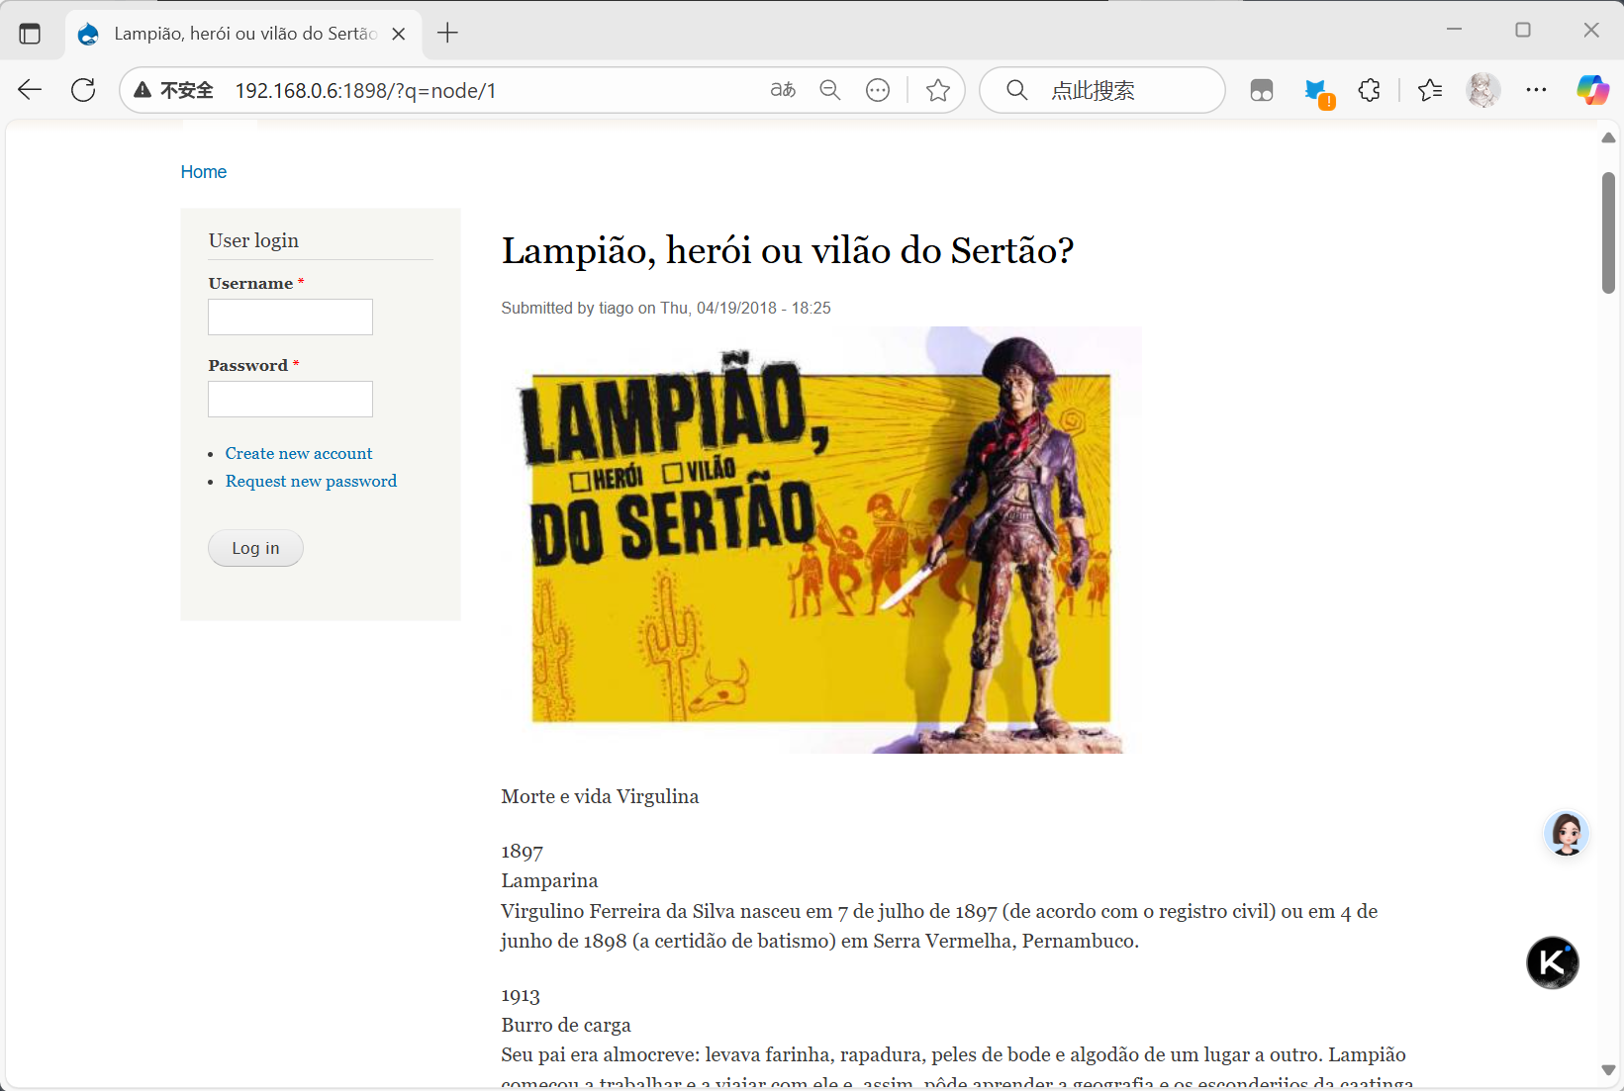Click the floating black K icon
This screenshot has height=1091, width=1624.
[x=1552, y=962]
